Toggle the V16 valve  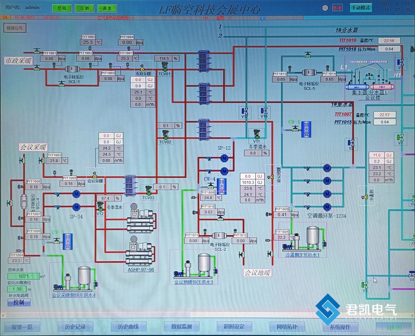pyautogui.click(x=265, y=110)
